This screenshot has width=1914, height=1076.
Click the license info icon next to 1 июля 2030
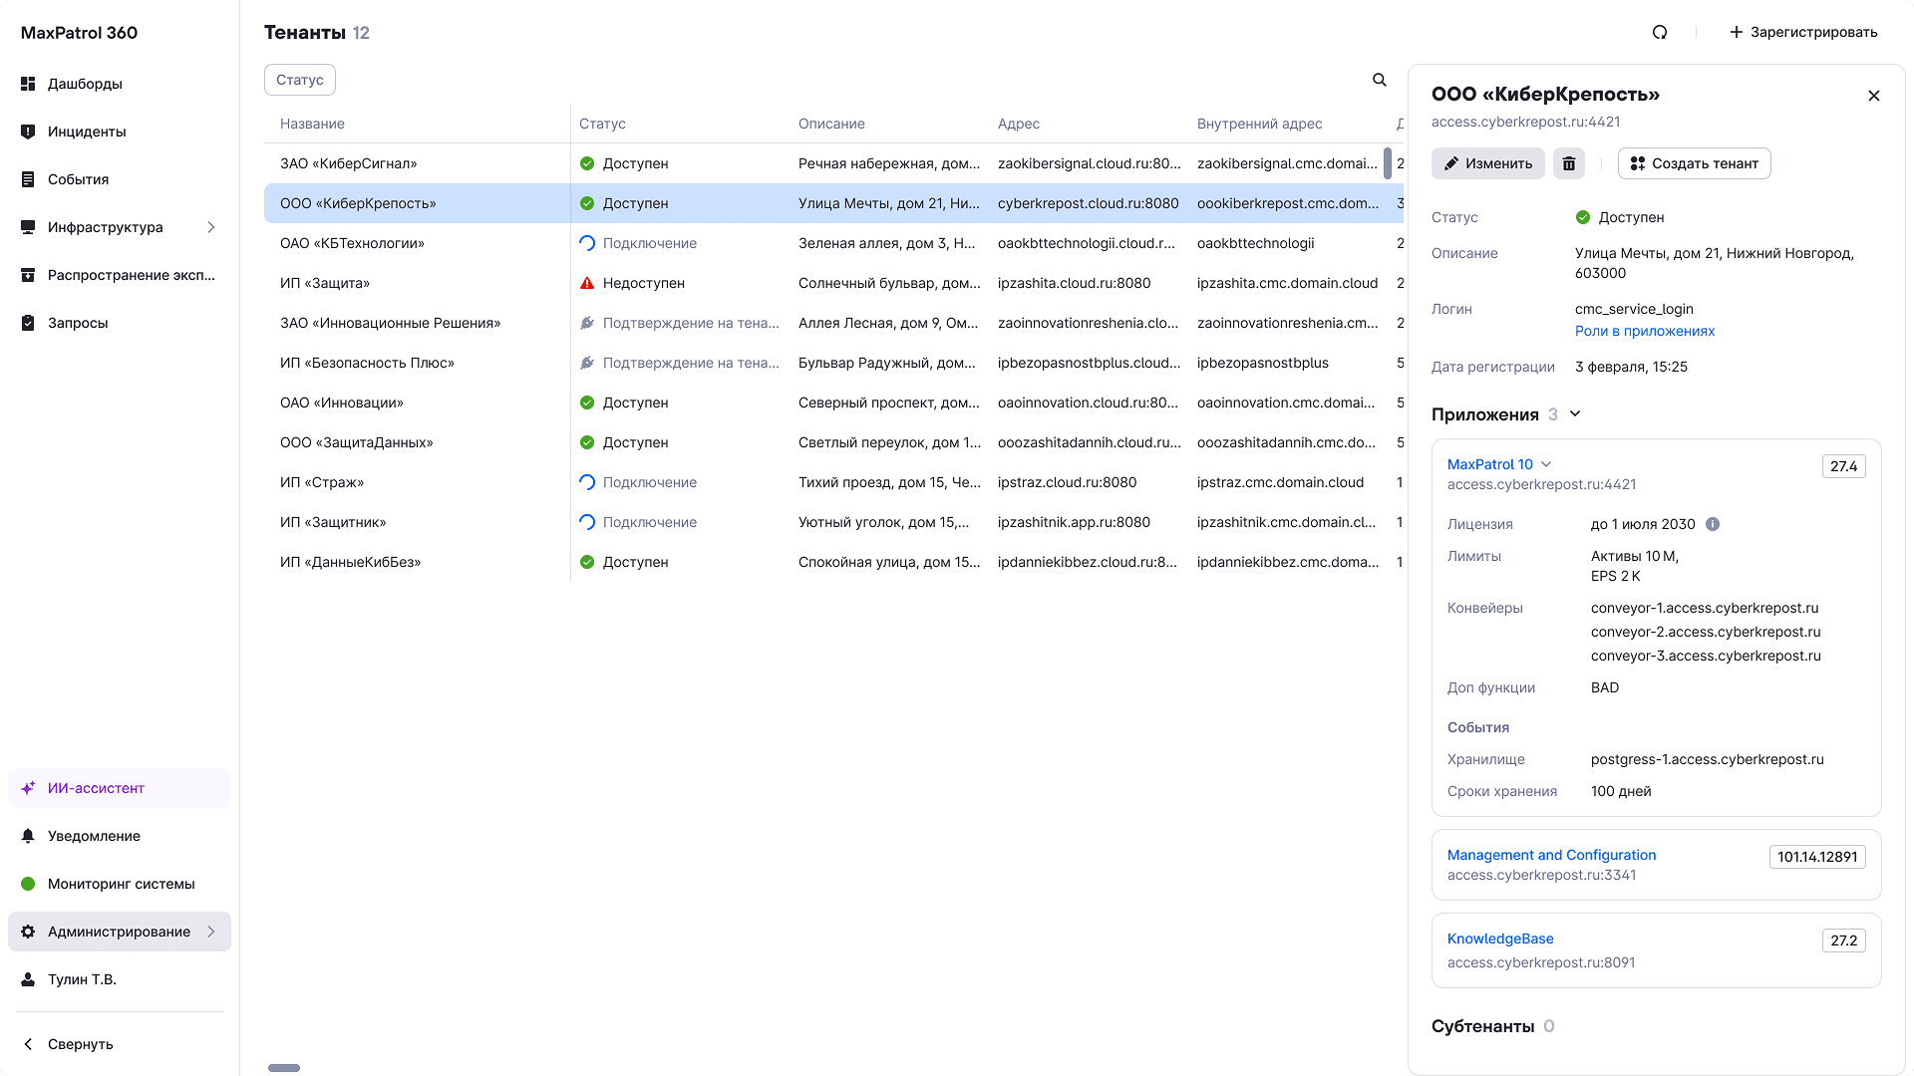(x=1713, y=524)
